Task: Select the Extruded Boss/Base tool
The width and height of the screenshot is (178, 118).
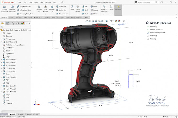Action: coord(4,9)
